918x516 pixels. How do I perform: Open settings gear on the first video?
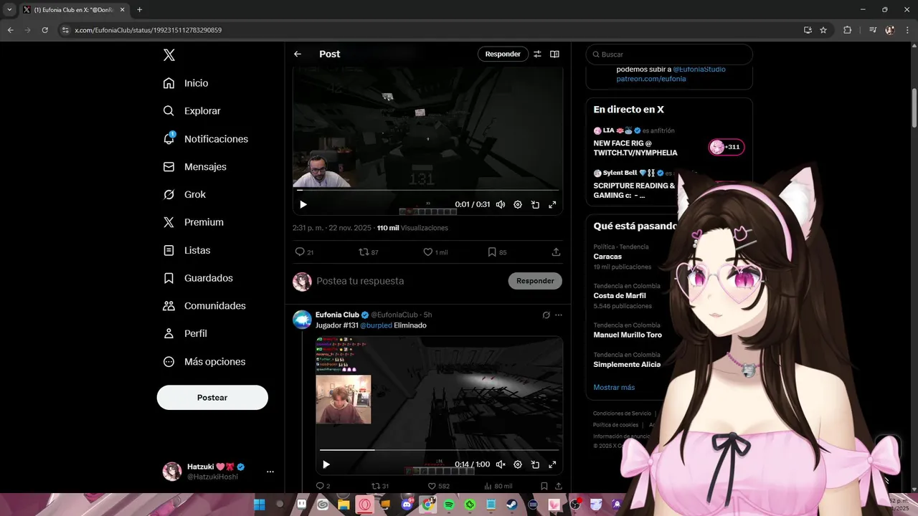coord(518,204)
